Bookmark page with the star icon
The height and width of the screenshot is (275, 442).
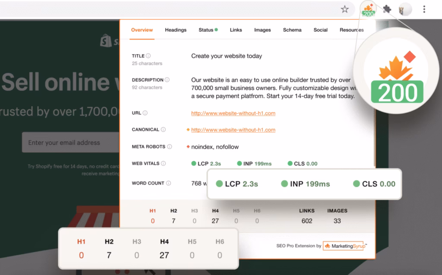344,9
